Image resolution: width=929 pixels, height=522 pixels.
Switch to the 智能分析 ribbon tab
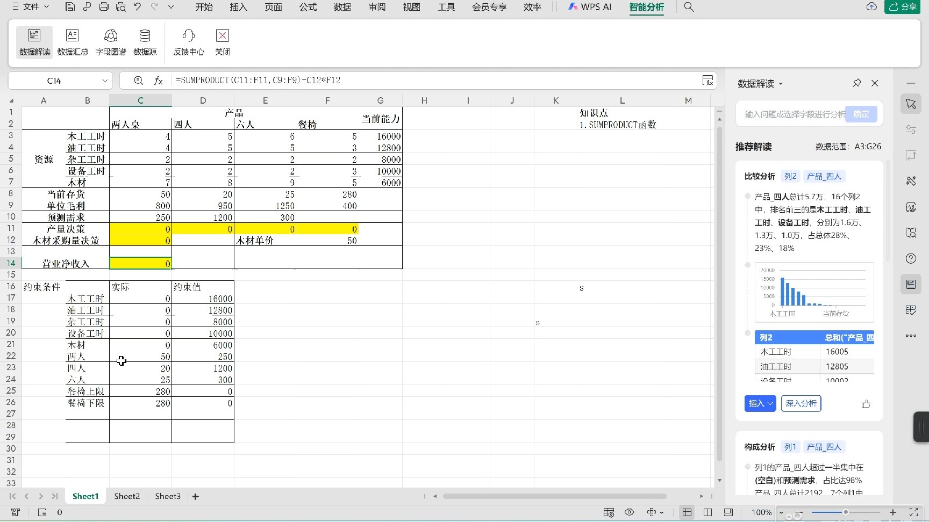[647, 7]
